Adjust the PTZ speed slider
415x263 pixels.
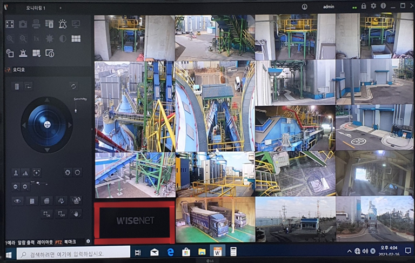click(x=38, y=184)
